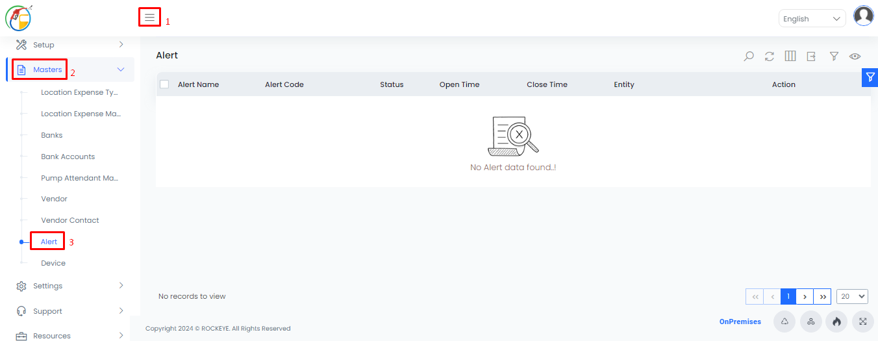
Task: Open the Banks submenu item
Action: tap(52, 135)
